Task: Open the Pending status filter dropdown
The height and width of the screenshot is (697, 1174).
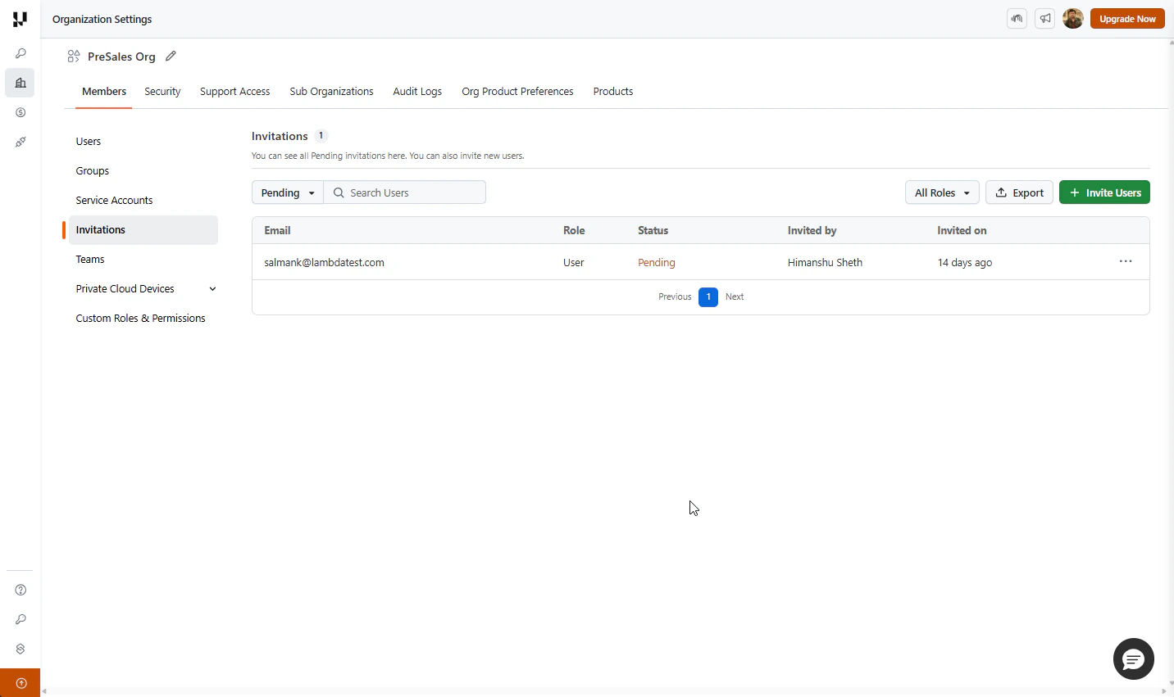Action: point(288,192)
